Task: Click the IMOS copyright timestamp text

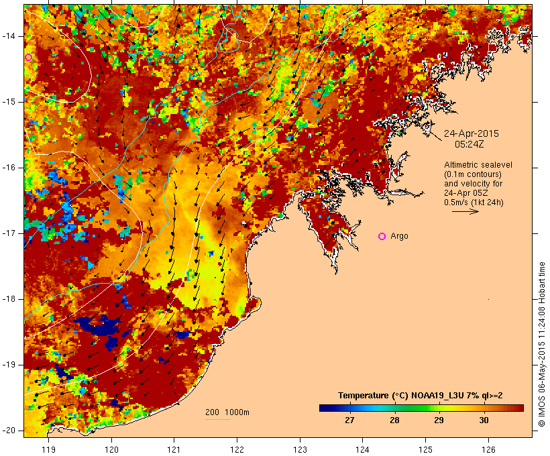Action: click(542, 345)
